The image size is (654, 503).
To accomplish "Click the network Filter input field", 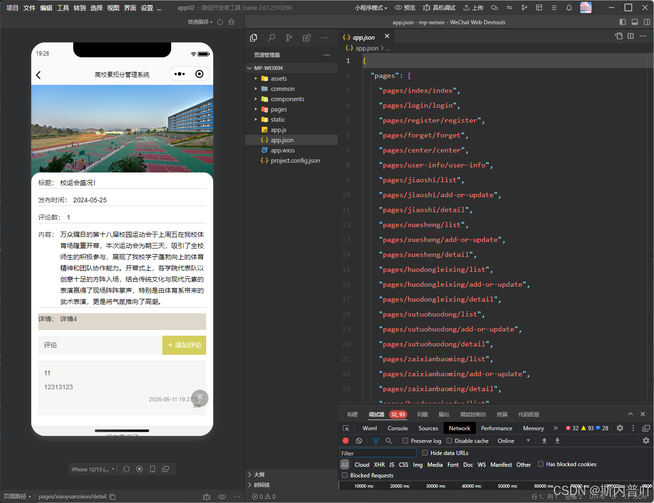I will pyautogui.click(x=378, y=453).
